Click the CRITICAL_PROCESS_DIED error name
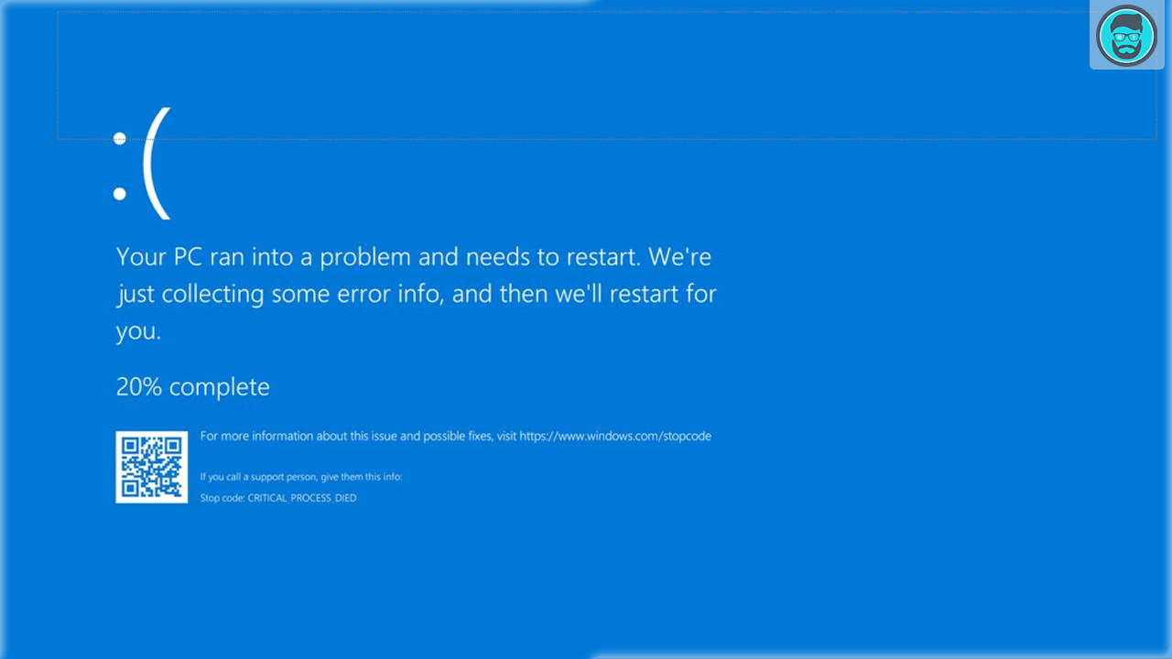 pyautogui.click(x=302, y=498)
